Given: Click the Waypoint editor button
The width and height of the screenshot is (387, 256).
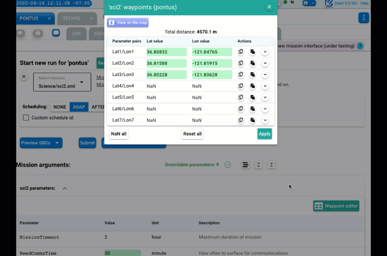Looking at the screenshot, I should tap(336, 206).
